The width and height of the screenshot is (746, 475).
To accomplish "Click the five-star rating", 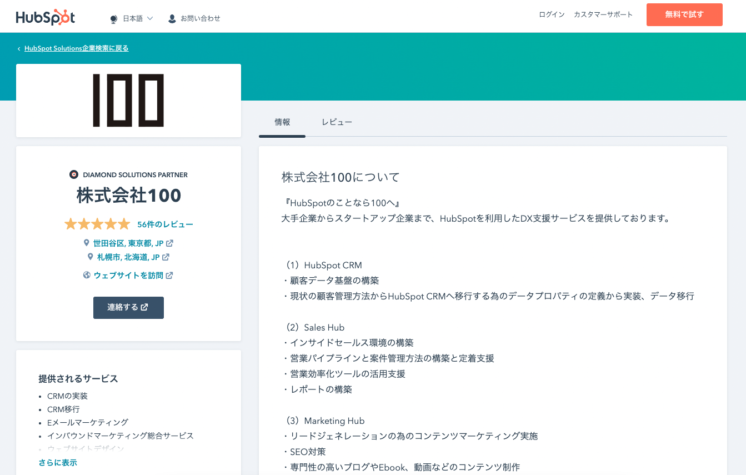I will (x=97, y=224).
